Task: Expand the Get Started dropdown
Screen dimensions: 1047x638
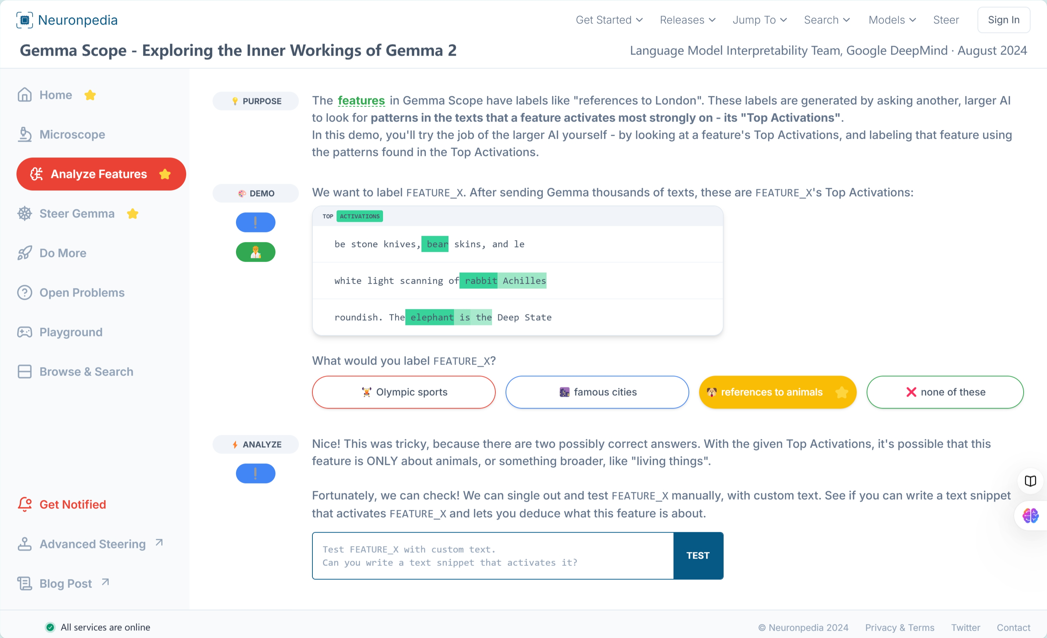Action: 609,20
